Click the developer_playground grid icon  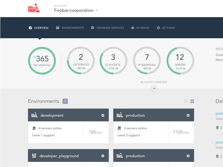click(34, 156)
